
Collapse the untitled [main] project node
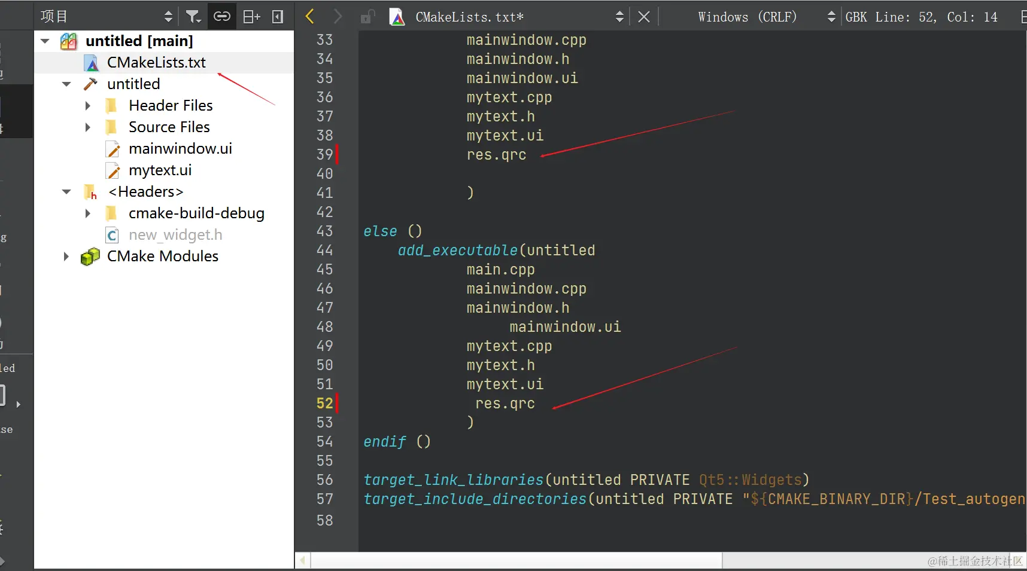(x=45, y=41)
